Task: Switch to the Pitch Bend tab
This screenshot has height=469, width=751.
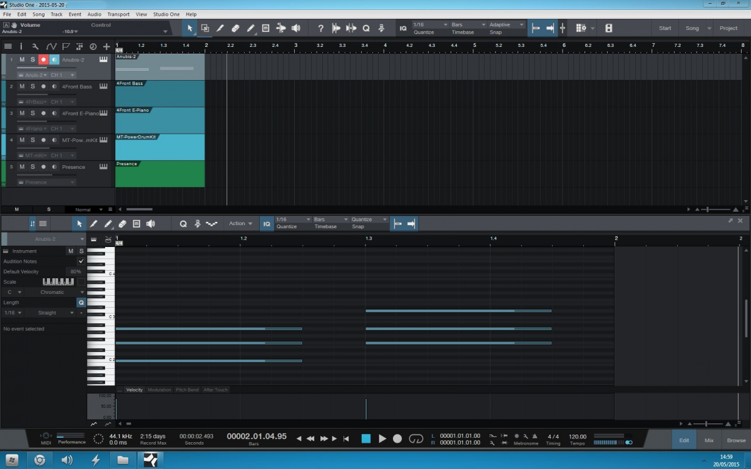Action: click(x=186, y=390)
